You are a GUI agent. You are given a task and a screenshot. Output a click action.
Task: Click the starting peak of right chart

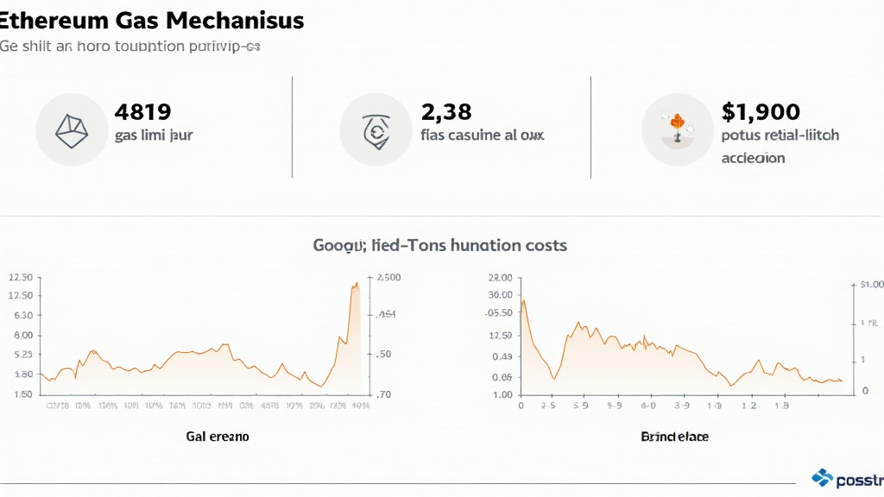point(523,301)
